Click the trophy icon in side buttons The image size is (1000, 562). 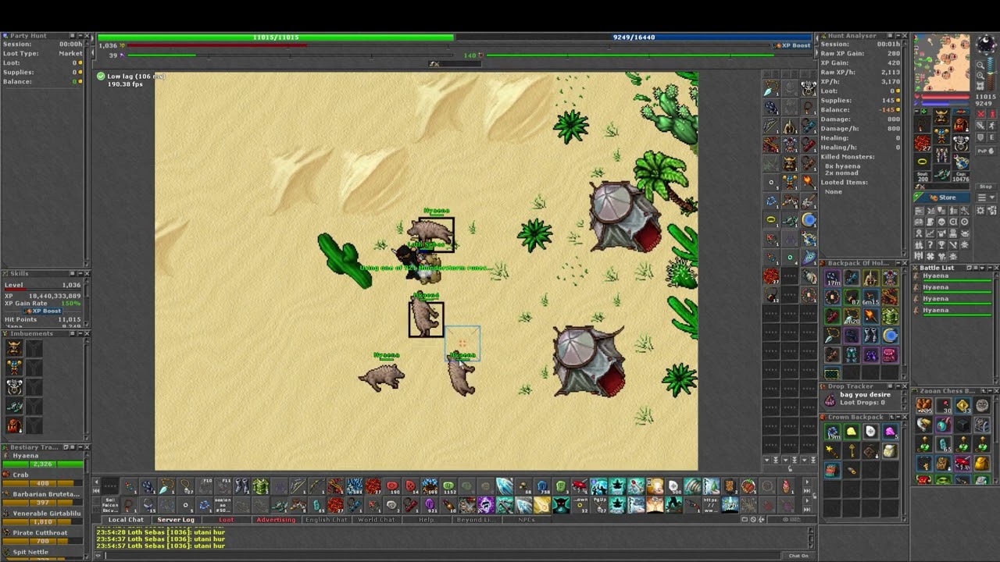point(942,244)
